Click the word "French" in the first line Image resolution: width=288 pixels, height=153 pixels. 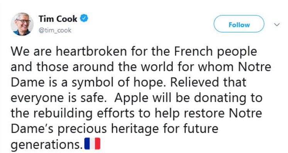[x=193, y=51]
